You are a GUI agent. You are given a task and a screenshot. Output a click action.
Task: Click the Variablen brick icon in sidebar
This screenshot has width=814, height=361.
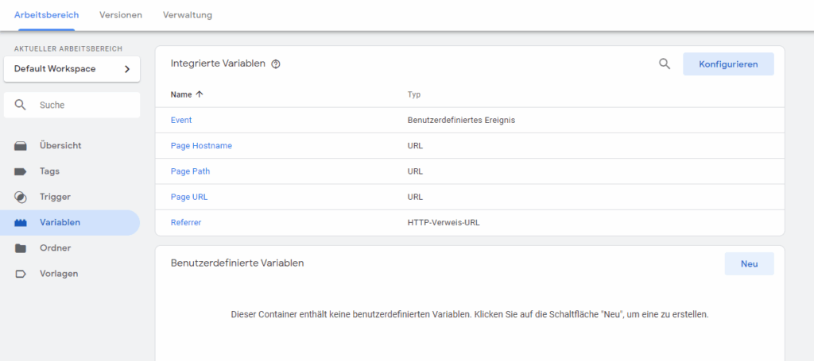[x=21, y=223]
